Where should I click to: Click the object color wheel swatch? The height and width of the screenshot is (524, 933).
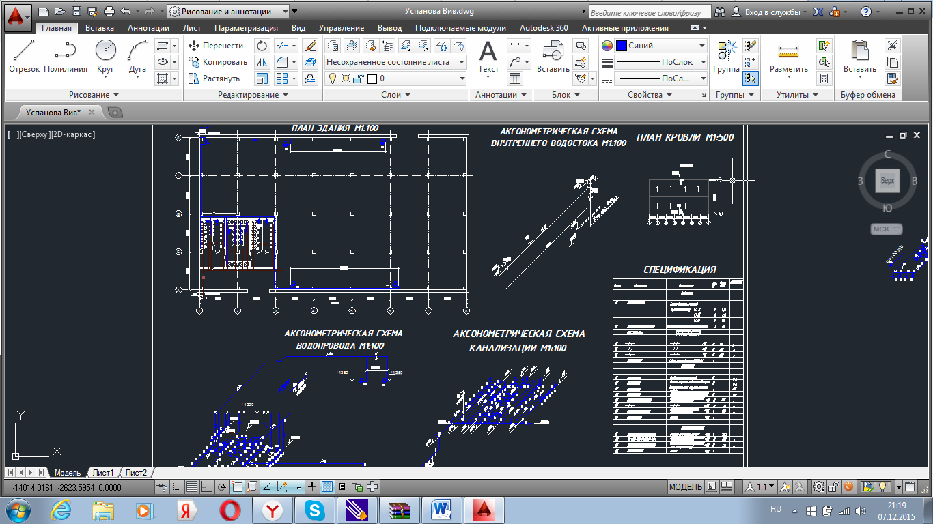click(x=607, y=46)
